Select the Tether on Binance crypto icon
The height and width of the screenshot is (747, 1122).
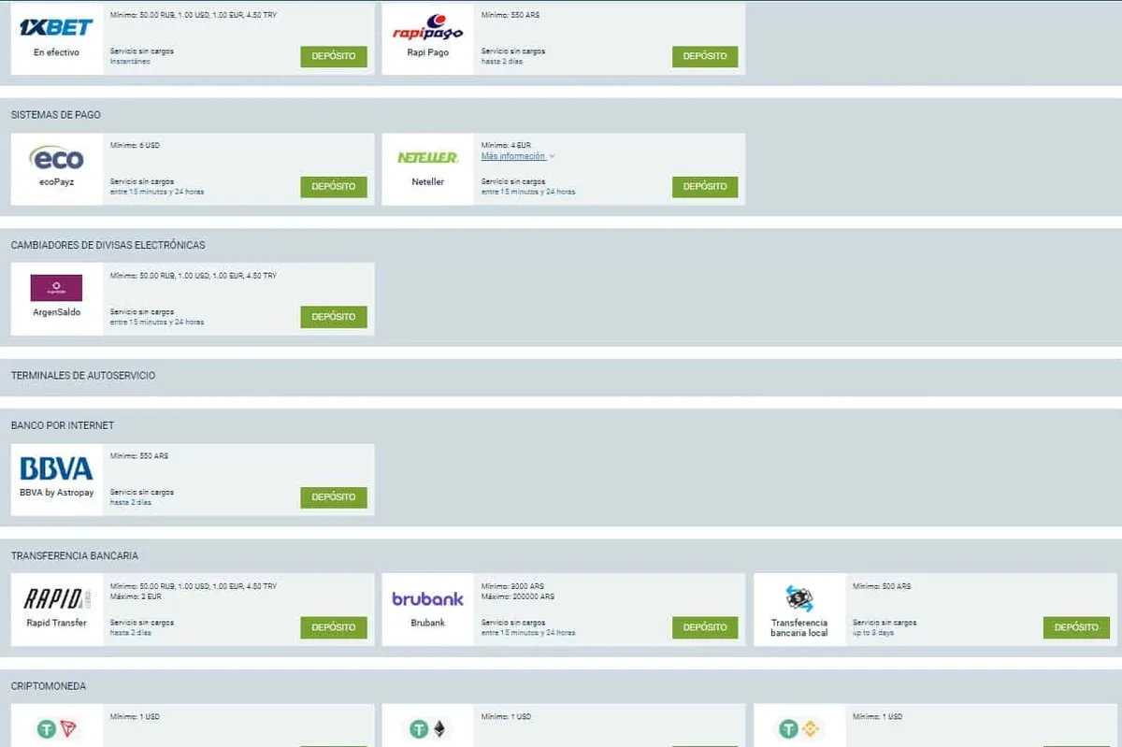[x=799, y=729]
